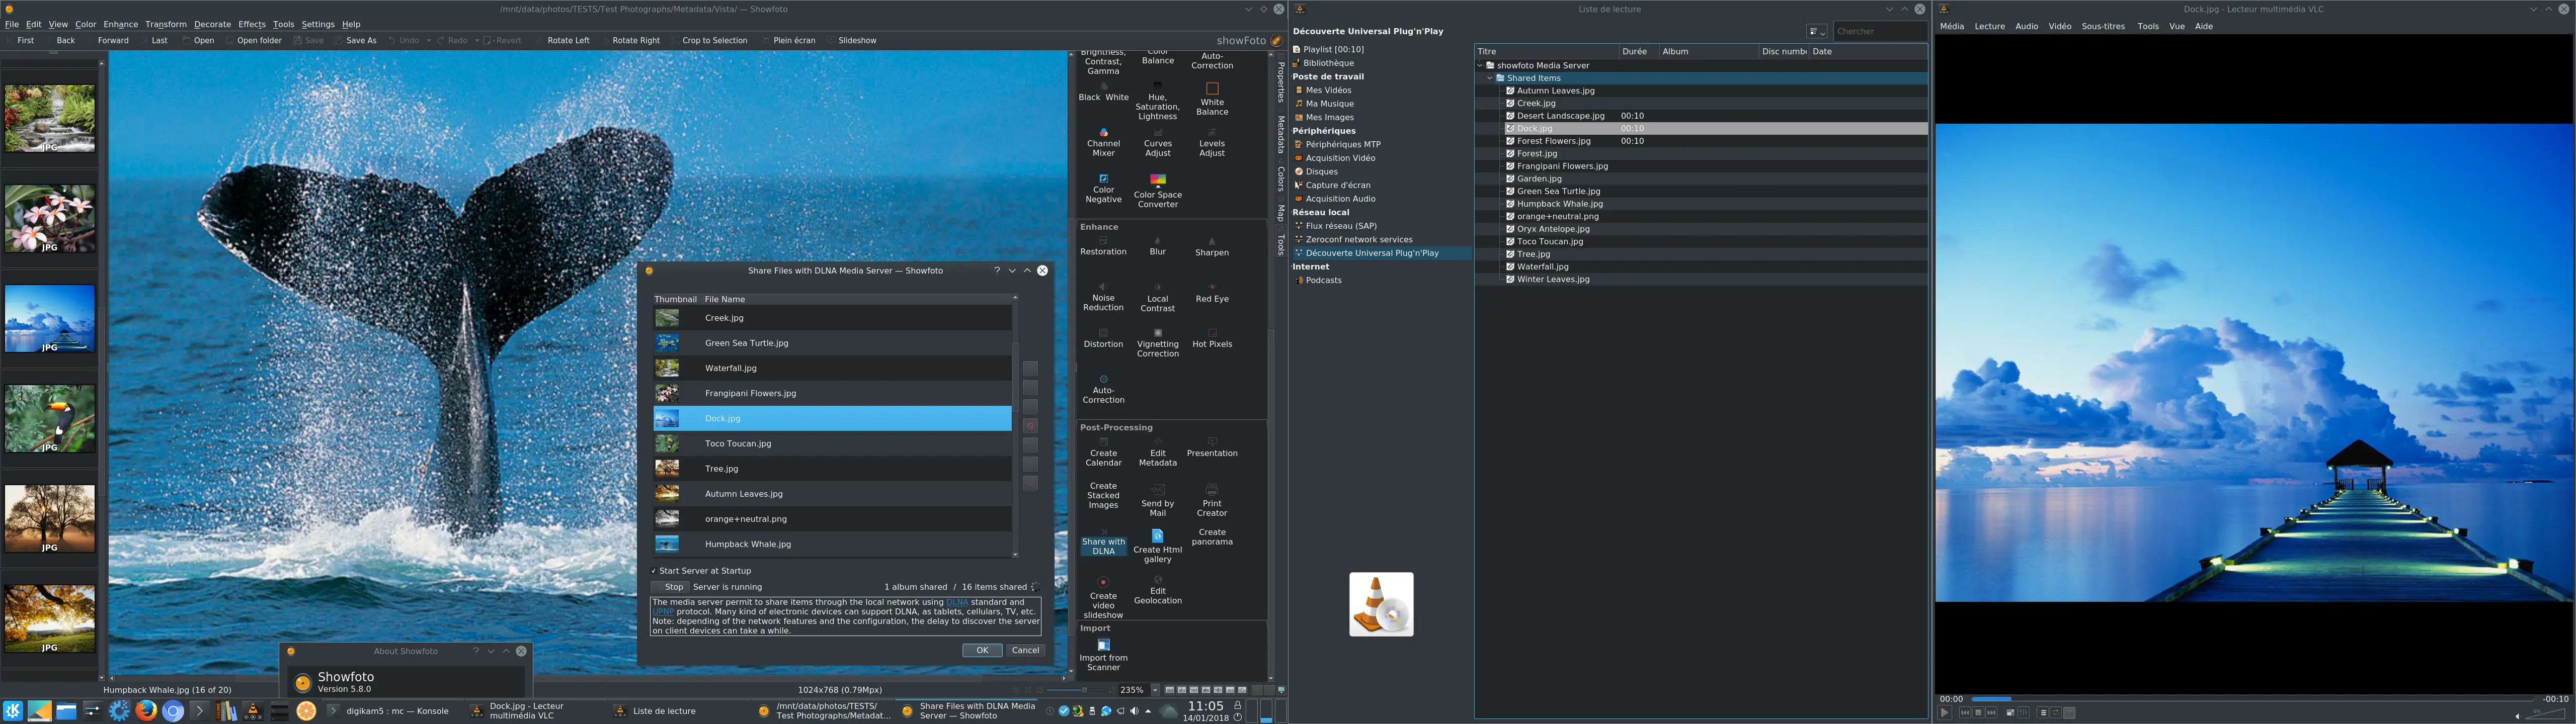The width and height of the screenshot is (2576, 724).
Task: Open the Edit Geolocation tool
Action: point(1157,590)
